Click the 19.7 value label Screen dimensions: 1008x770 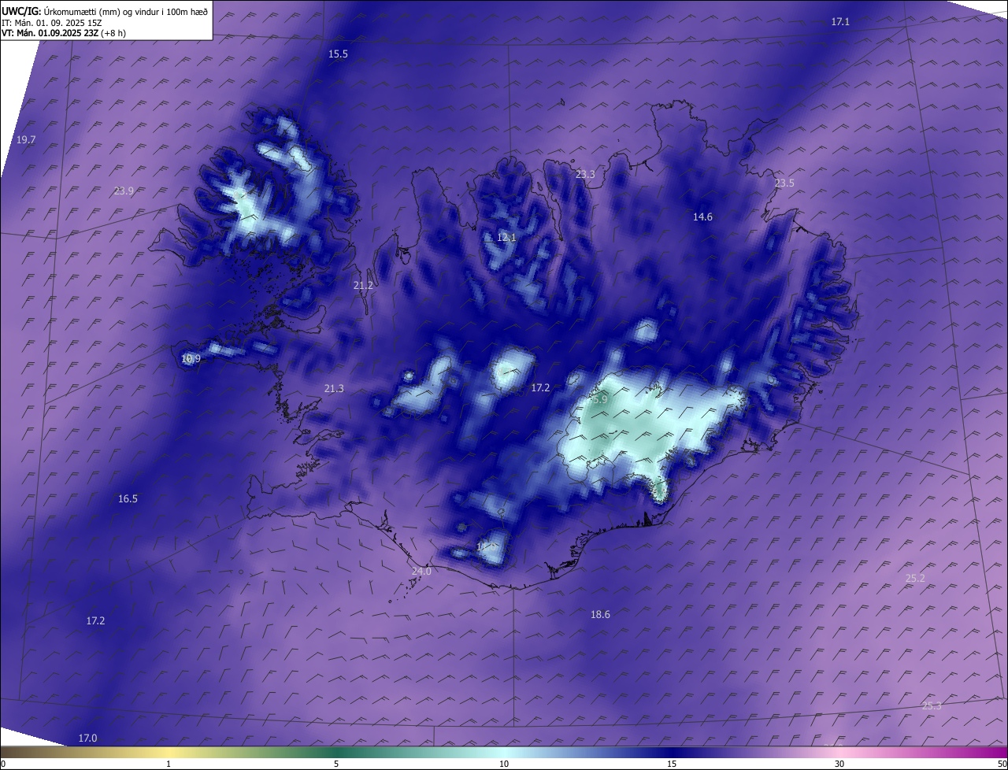coord(26,139)
